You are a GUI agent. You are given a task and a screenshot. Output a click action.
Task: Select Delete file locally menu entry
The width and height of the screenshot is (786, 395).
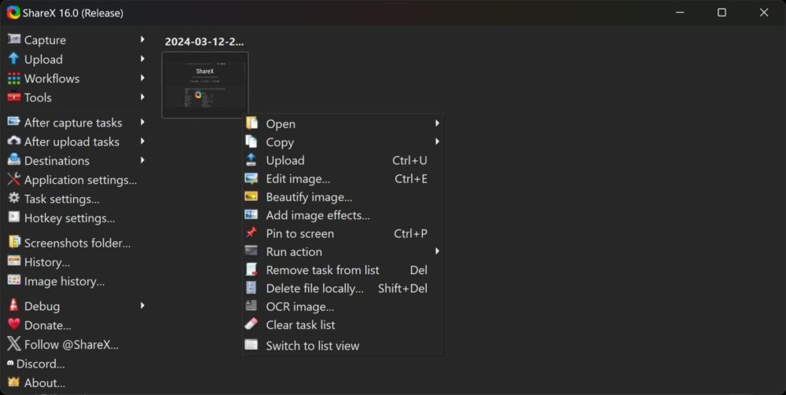click(x=314, y=288)
